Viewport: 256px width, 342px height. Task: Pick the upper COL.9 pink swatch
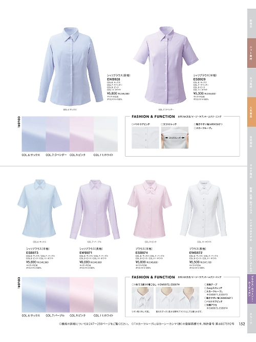81,134
